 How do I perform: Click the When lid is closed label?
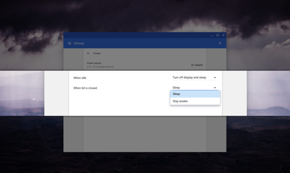tap(85, 88)
